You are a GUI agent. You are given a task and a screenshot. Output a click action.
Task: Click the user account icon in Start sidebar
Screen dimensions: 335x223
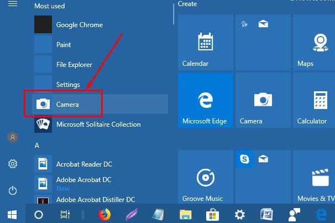pyautogui.click(x=13, y=137)
